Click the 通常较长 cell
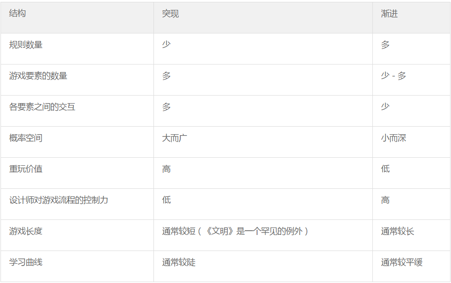451x283 pixels. tap(411, 235)
